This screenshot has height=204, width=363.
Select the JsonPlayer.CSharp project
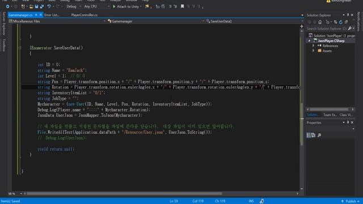331,41
